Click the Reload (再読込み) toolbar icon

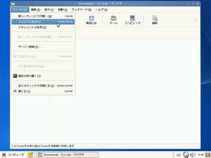coord(92,18)
